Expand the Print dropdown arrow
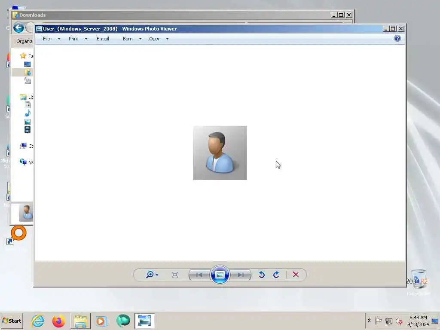Viewport: 440px width, 330px height. point(86,39)
